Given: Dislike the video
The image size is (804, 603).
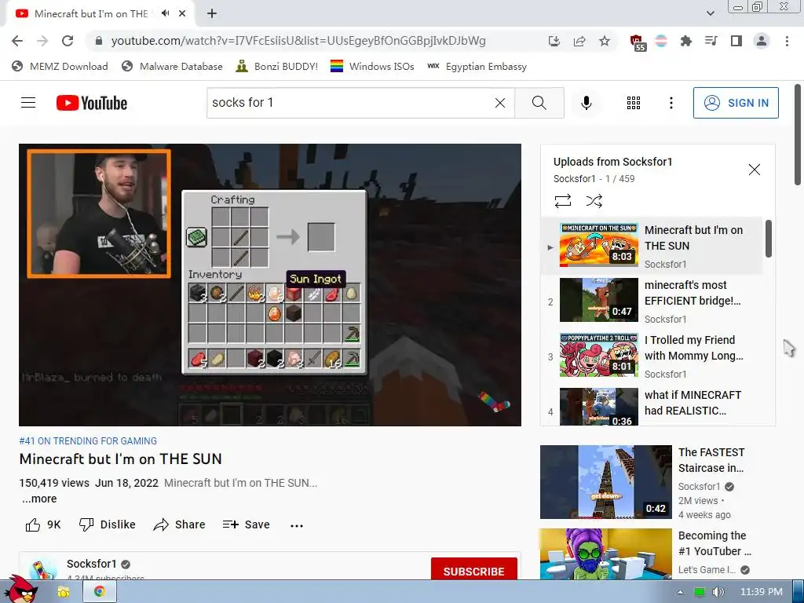Looking at the screenshot, I should coord(107,524).
